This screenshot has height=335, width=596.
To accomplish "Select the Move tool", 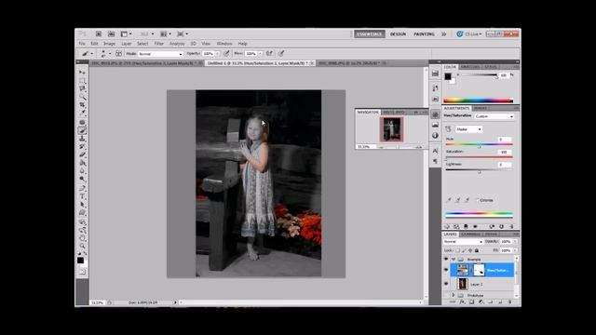I will [x=82, y=73].
